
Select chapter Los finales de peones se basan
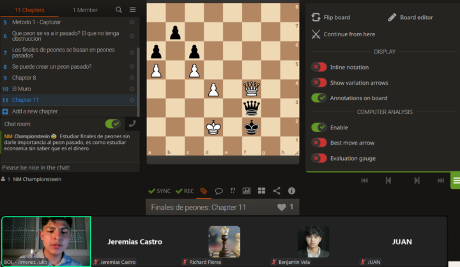click(x=63, y=53)
